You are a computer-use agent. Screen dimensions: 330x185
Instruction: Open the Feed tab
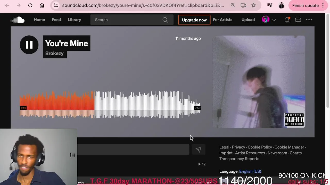tap(56, 20)
